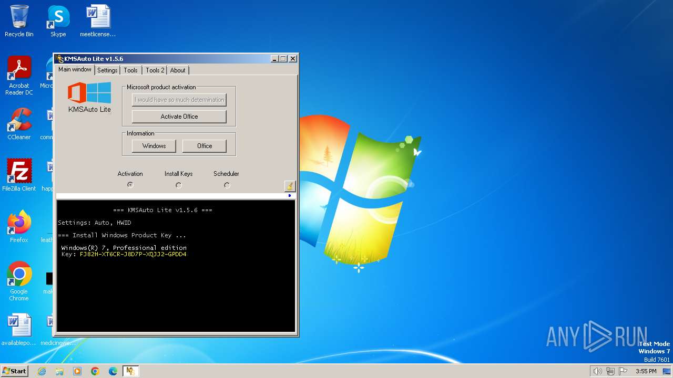Open the Skype desktop shortcut
The height and width of the screenshot is (378, 673).
[58, 21]
